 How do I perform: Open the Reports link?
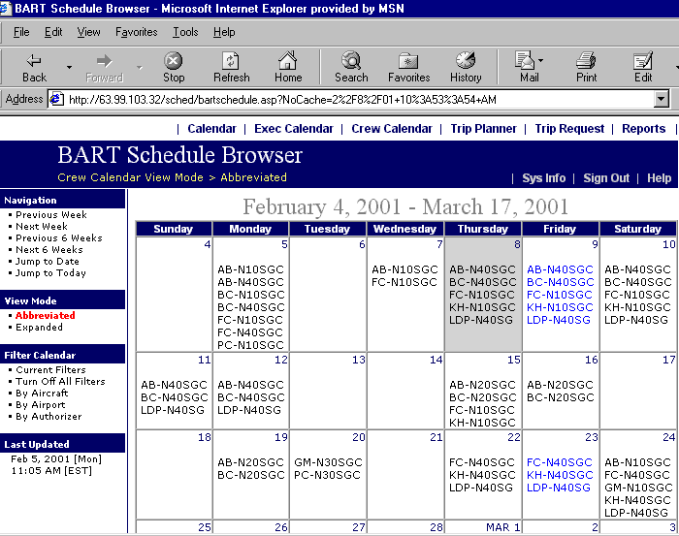point(643,129)
